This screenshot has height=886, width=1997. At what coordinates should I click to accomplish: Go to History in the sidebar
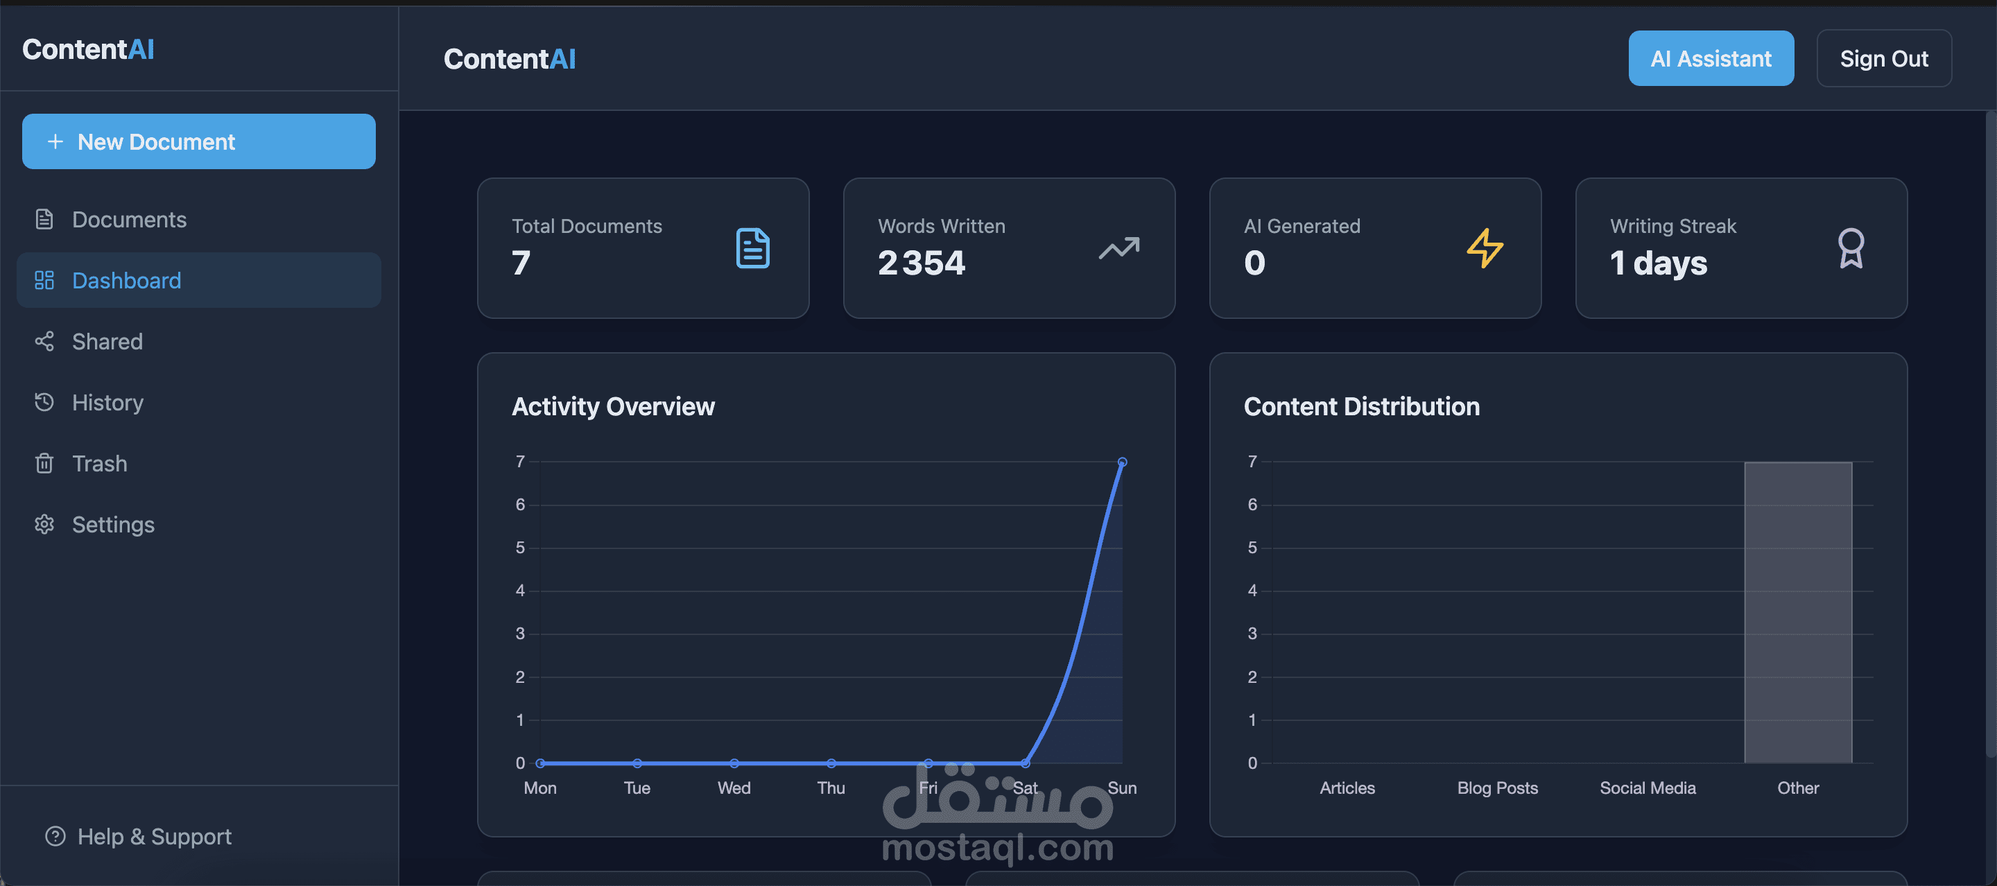198,402
